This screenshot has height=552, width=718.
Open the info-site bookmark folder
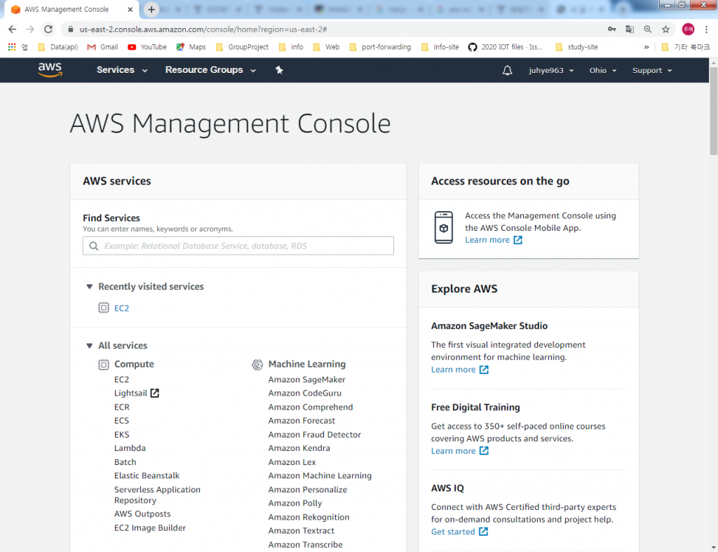point(440,47)
